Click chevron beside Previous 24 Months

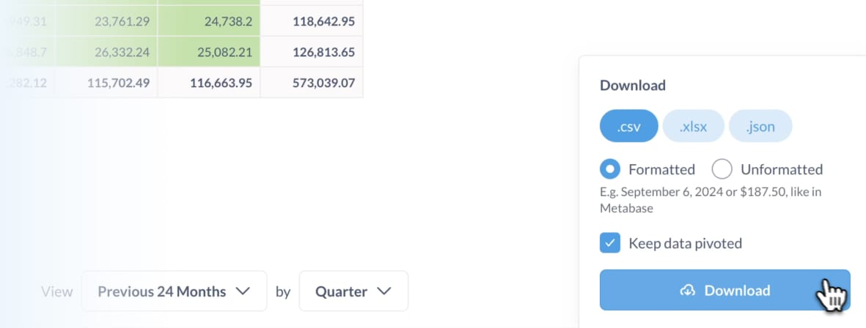click(243, 291)
